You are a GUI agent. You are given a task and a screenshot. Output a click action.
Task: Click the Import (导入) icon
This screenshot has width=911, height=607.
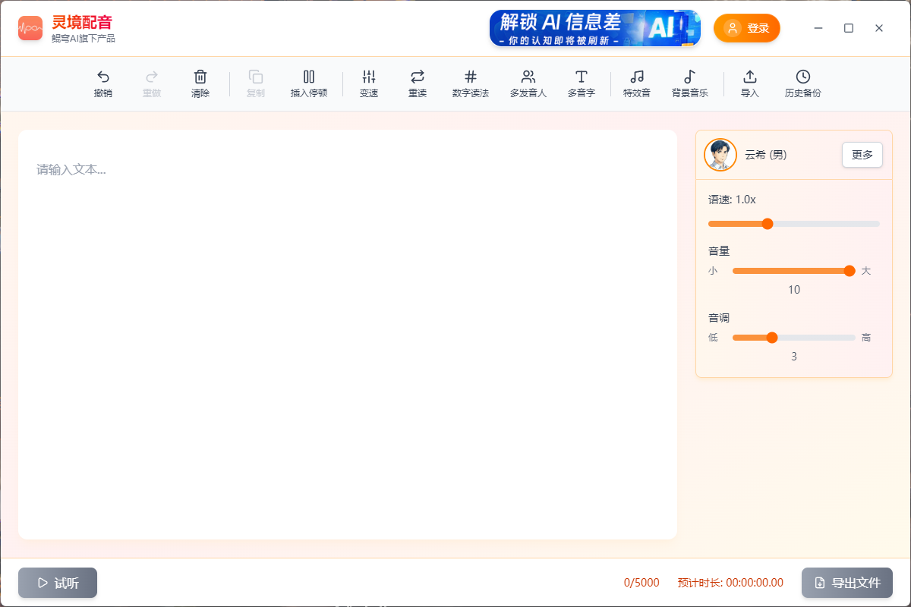pyautogui.click(x=749, y=83)
